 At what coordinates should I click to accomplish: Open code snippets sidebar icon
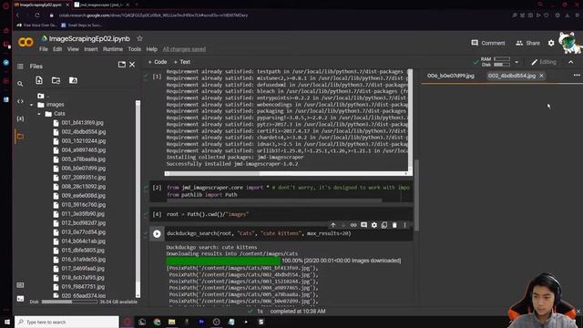20,101
